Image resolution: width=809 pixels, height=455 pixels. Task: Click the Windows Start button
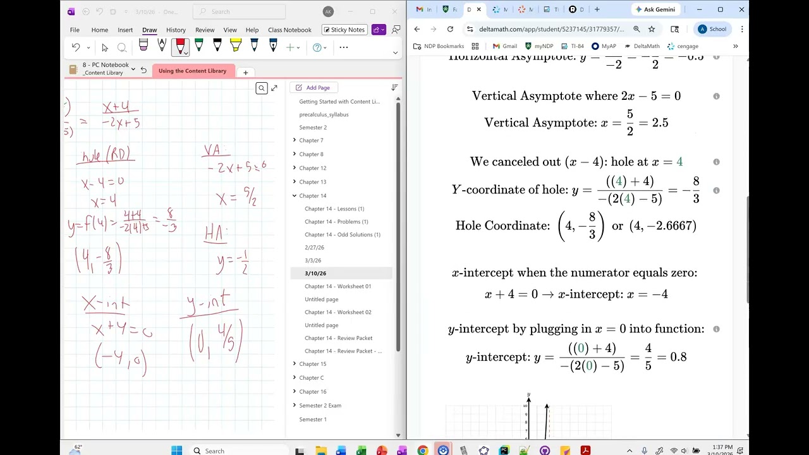click(177, 451)
